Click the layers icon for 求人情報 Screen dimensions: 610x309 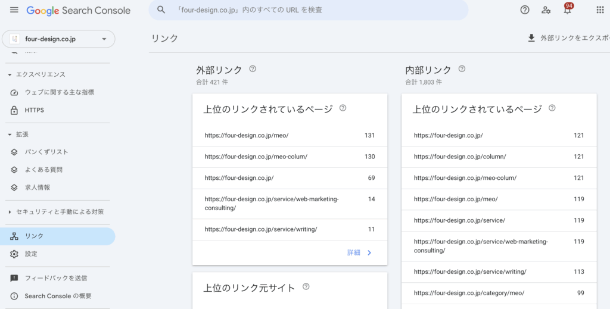click(x=14, y=188)
